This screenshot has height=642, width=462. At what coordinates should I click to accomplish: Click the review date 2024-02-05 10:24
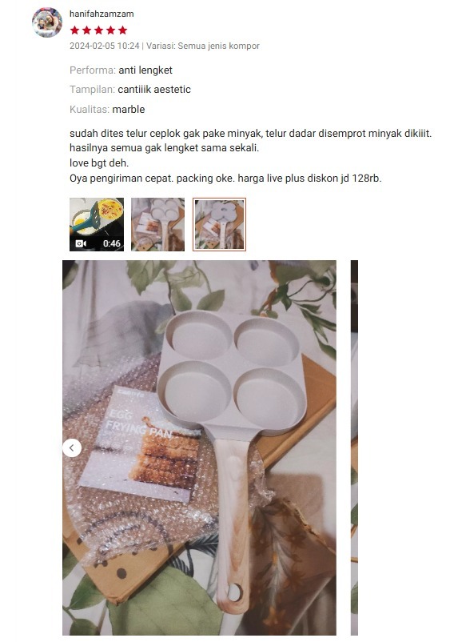click(104, 46)
